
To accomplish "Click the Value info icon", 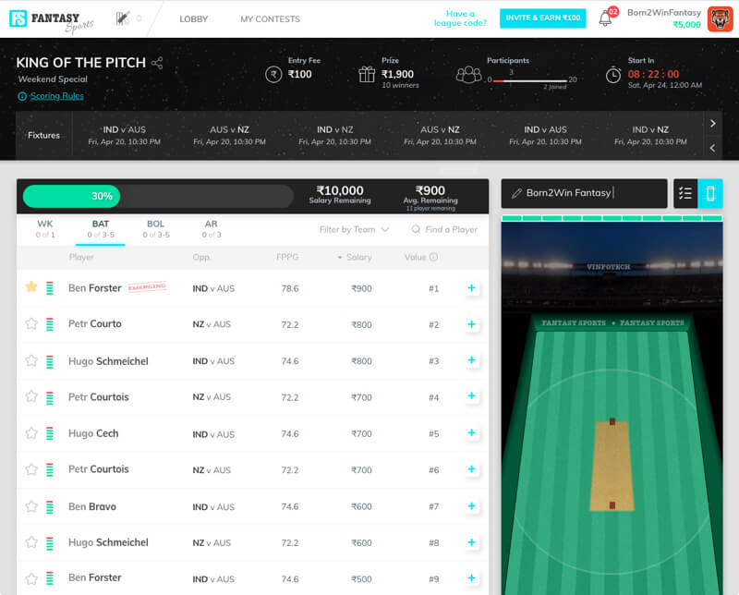I will [433, 257].
